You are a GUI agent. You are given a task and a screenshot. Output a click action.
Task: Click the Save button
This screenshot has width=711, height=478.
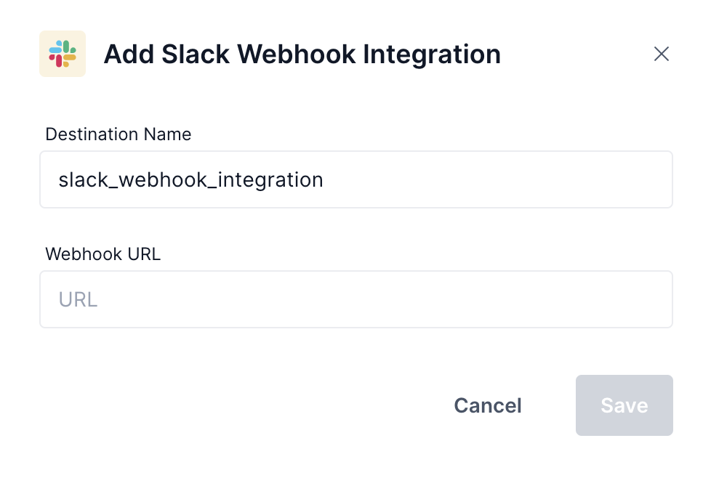(x=624, y=405)
